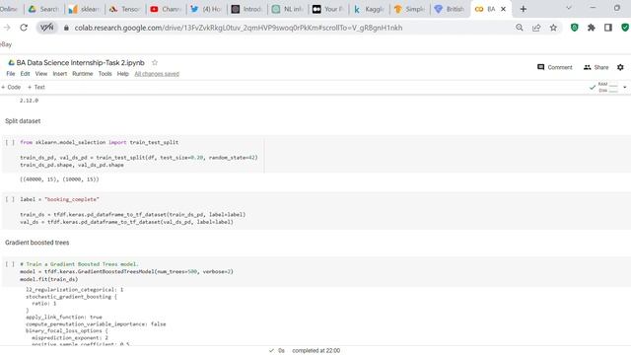The image size is (631, 355).
Task: Open the Extensions puzzle icon
Action: 592,28
